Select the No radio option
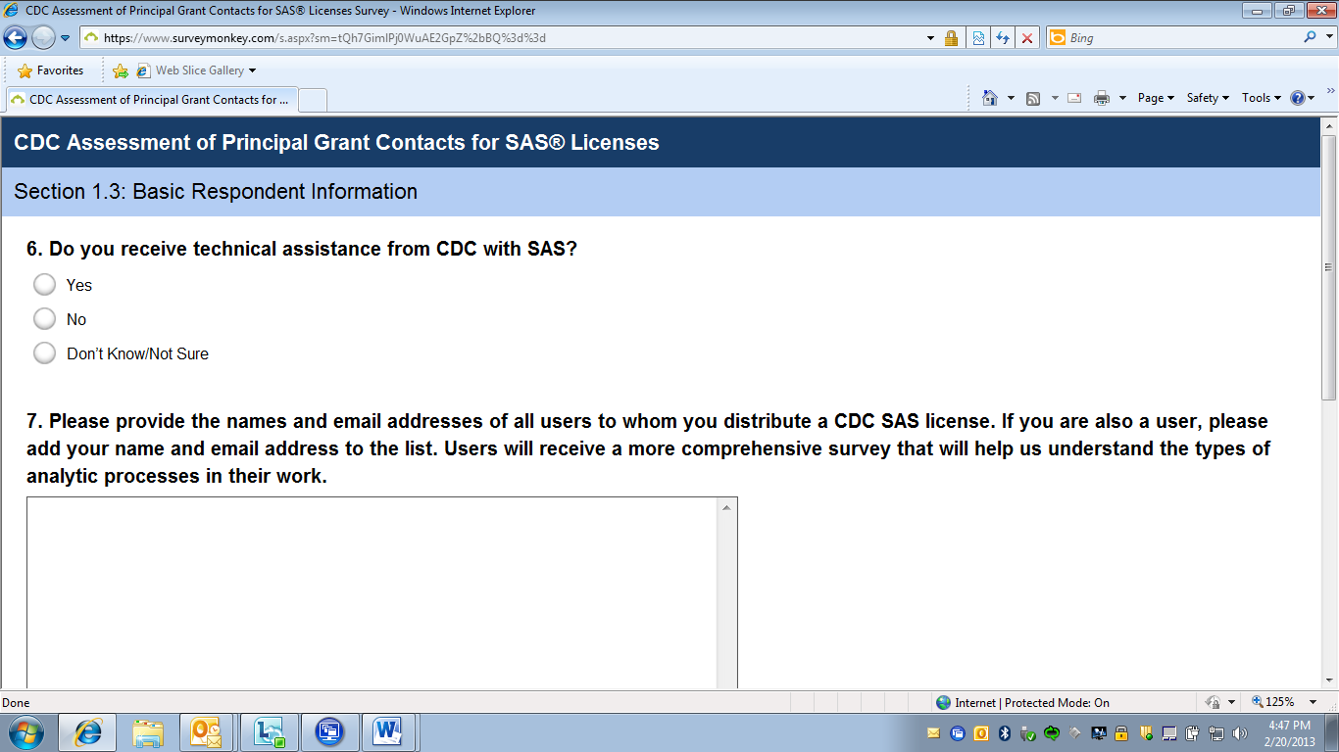The image size is (1339, 752). (x=44, y=319)
